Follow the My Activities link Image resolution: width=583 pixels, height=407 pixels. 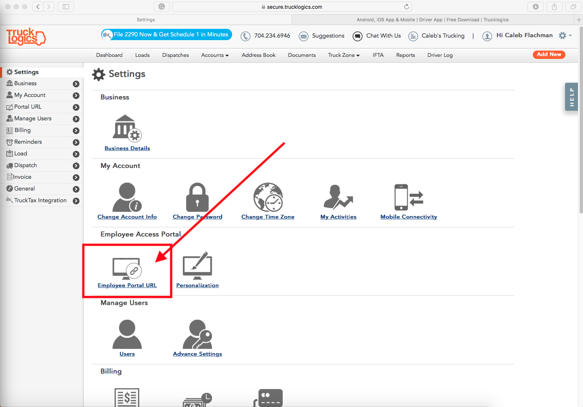pyautogui.click(x=338, y=217)
